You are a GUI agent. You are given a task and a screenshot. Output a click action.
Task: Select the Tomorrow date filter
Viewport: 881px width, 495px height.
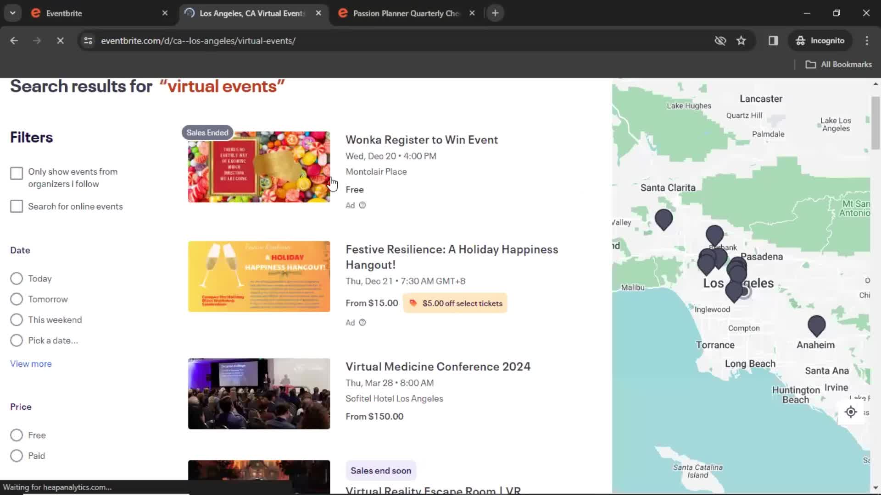coord(17,299)
